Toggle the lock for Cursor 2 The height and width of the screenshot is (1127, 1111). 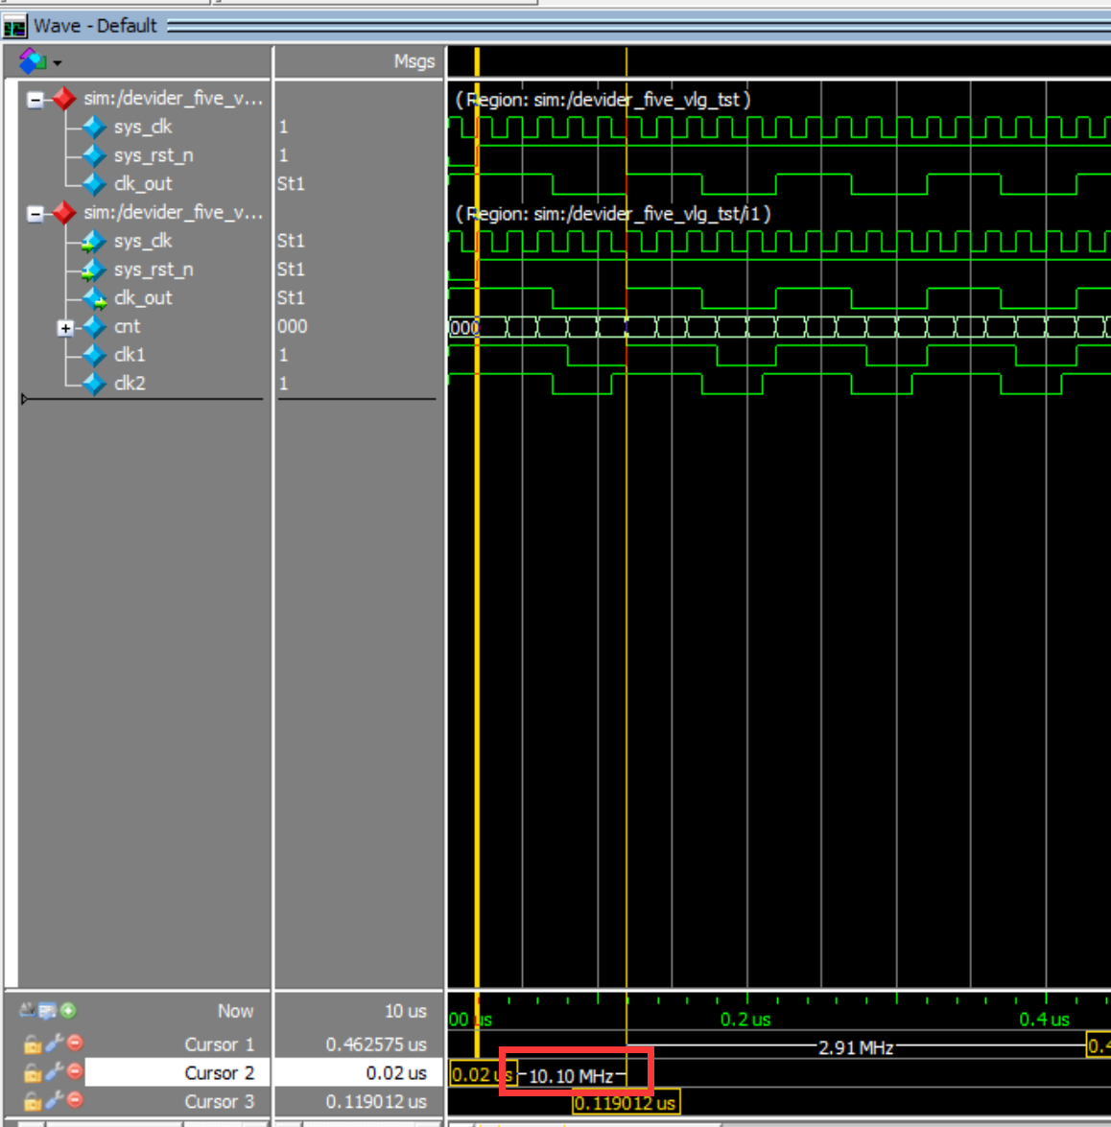[x=32, y=1072]
